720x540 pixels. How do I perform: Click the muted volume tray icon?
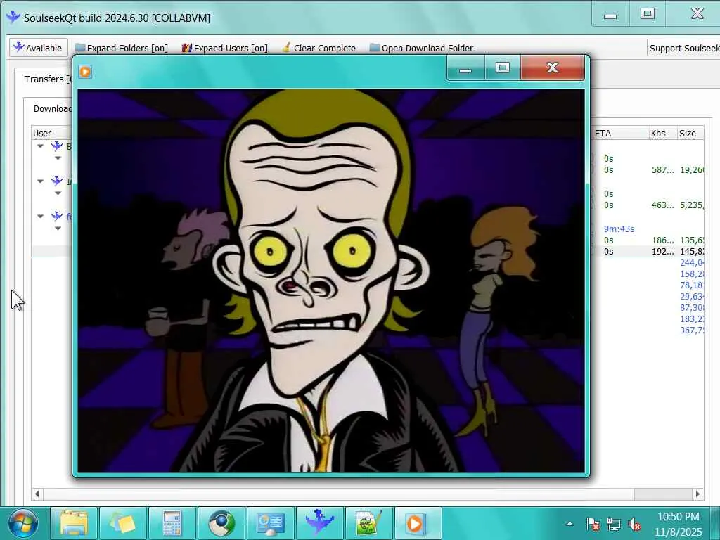(x=635, y=524)
